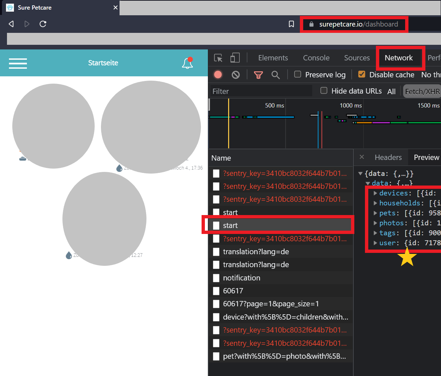Collapse the nested data node
The height and width of the screenshot is (376, 441).
pos(368,183)
